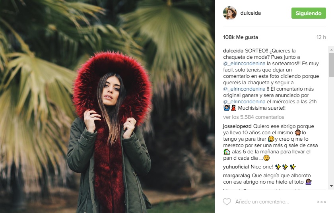The height and width of the screenshot is (213, 334).
Task: Open @_elrincondenina mention before el miércoles
Action: point(244,102)
